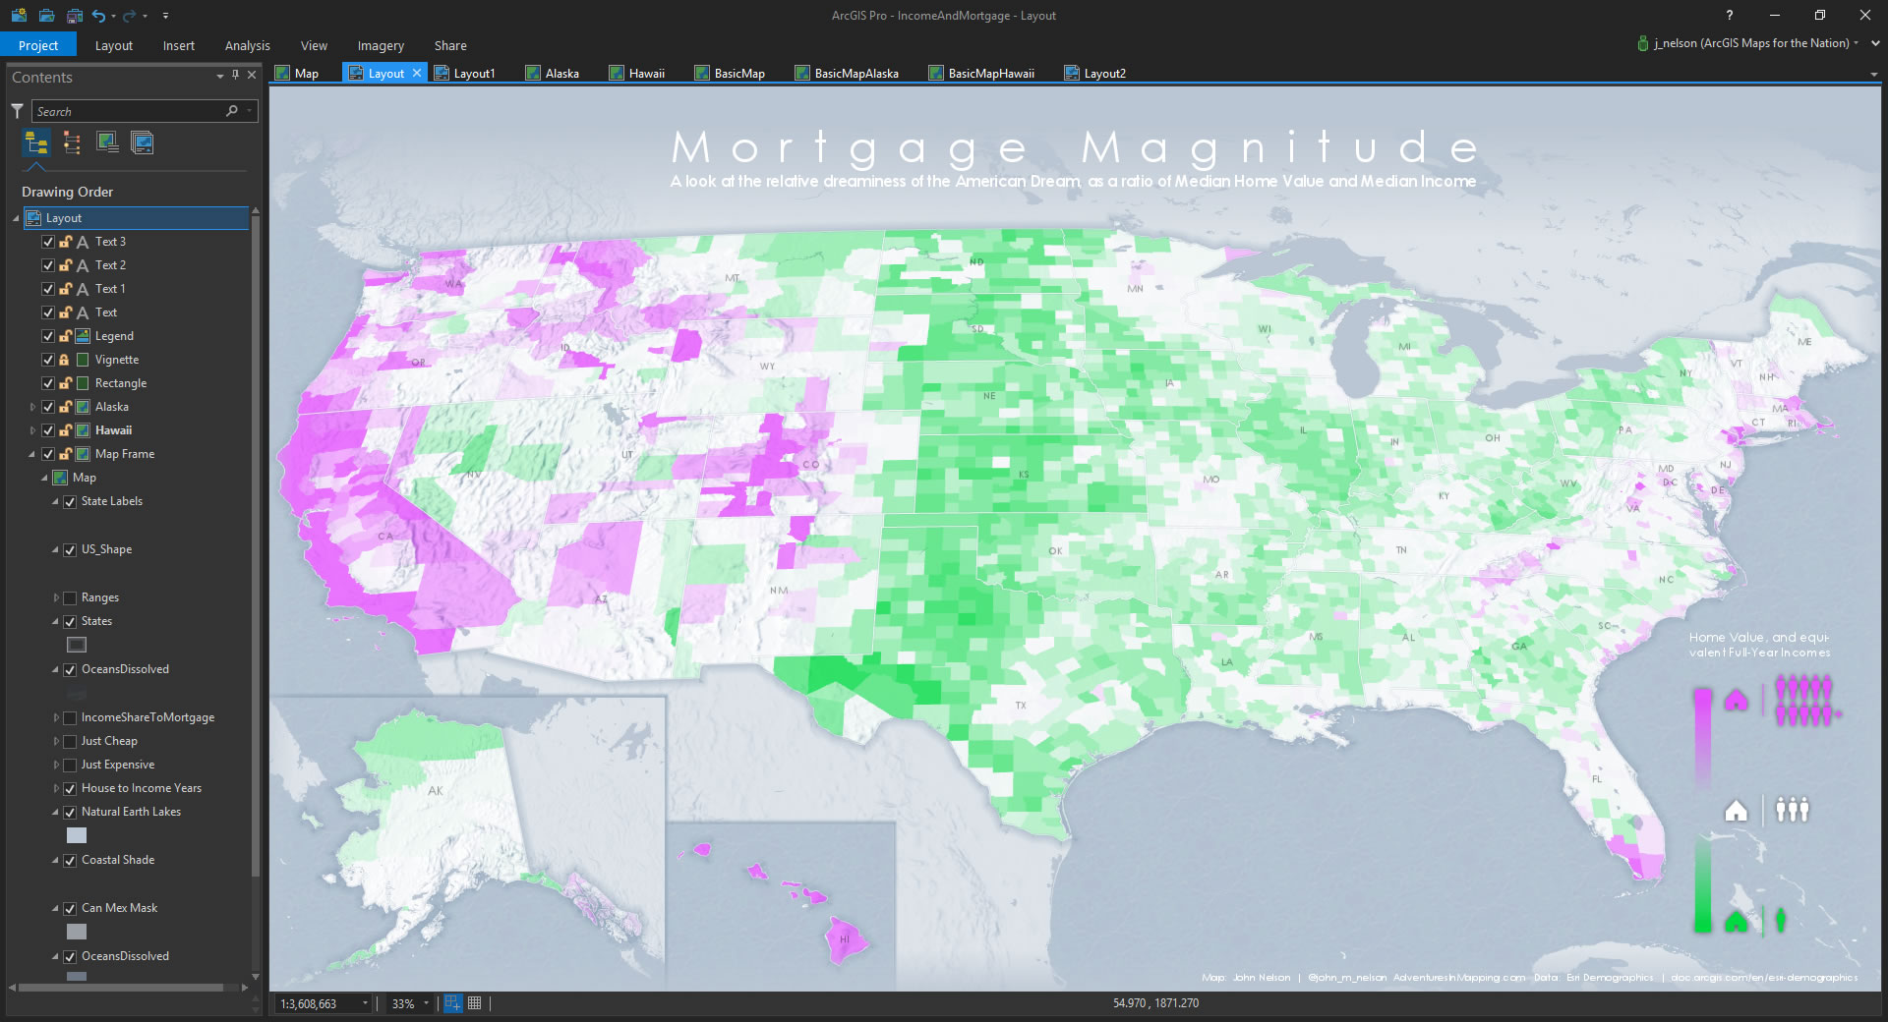The image size is (1888, 1022).
Task: Open the Layout2 view tab
Action: click(1095, 74)
